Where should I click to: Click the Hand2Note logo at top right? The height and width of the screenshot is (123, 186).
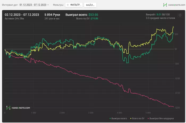tap(174, 5)
